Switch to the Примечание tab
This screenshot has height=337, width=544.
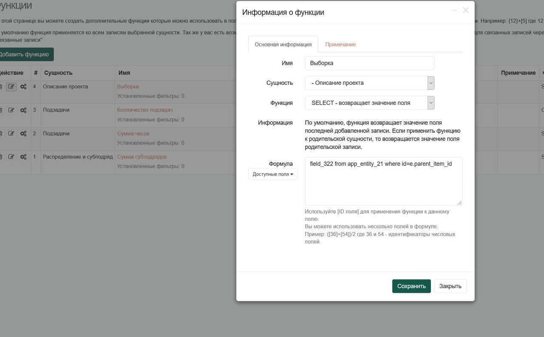[x=340, y=44]
